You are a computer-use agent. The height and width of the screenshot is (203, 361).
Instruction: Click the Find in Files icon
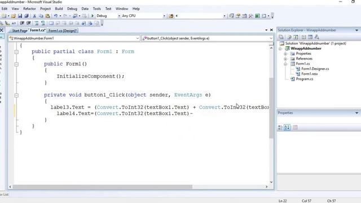pyautogui.click(x=171, y=16)
